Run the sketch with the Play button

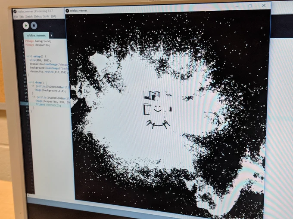point(26,25)
